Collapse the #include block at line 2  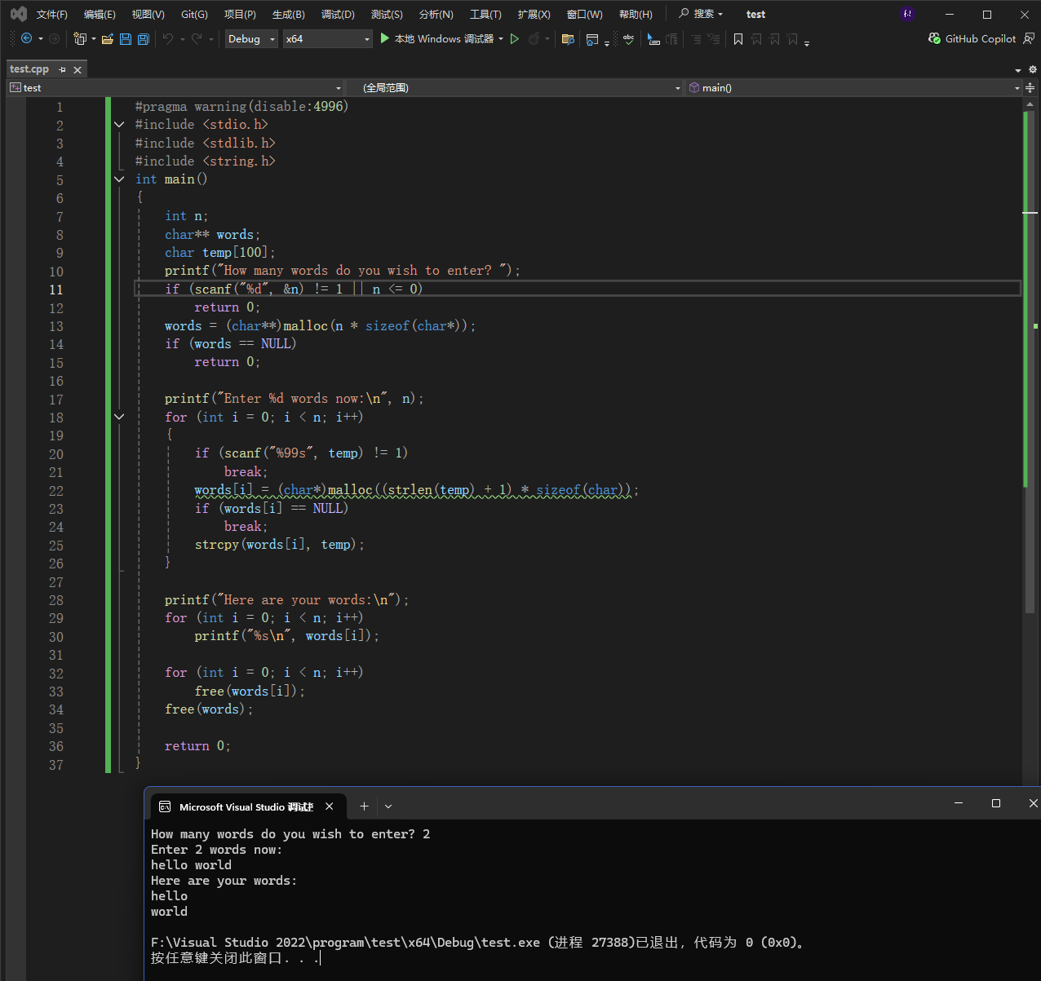point(119,125)
